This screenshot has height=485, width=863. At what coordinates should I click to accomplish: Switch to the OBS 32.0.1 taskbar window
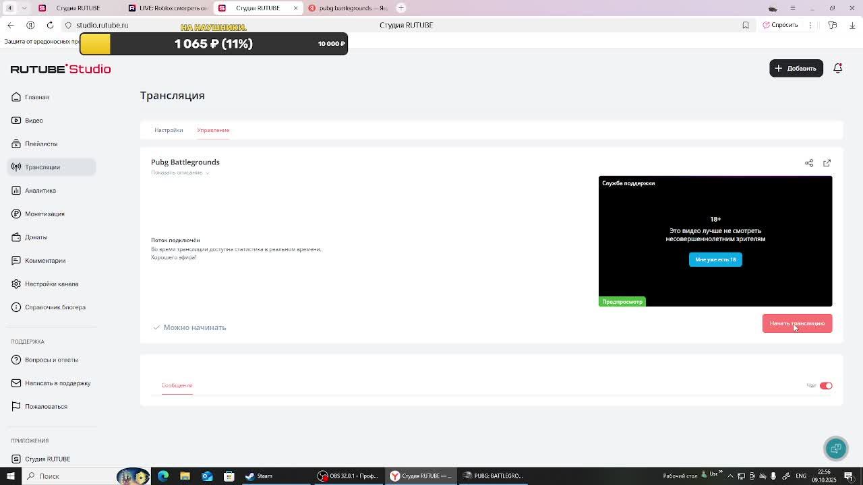pyautogui.click(x=349, y=476)
